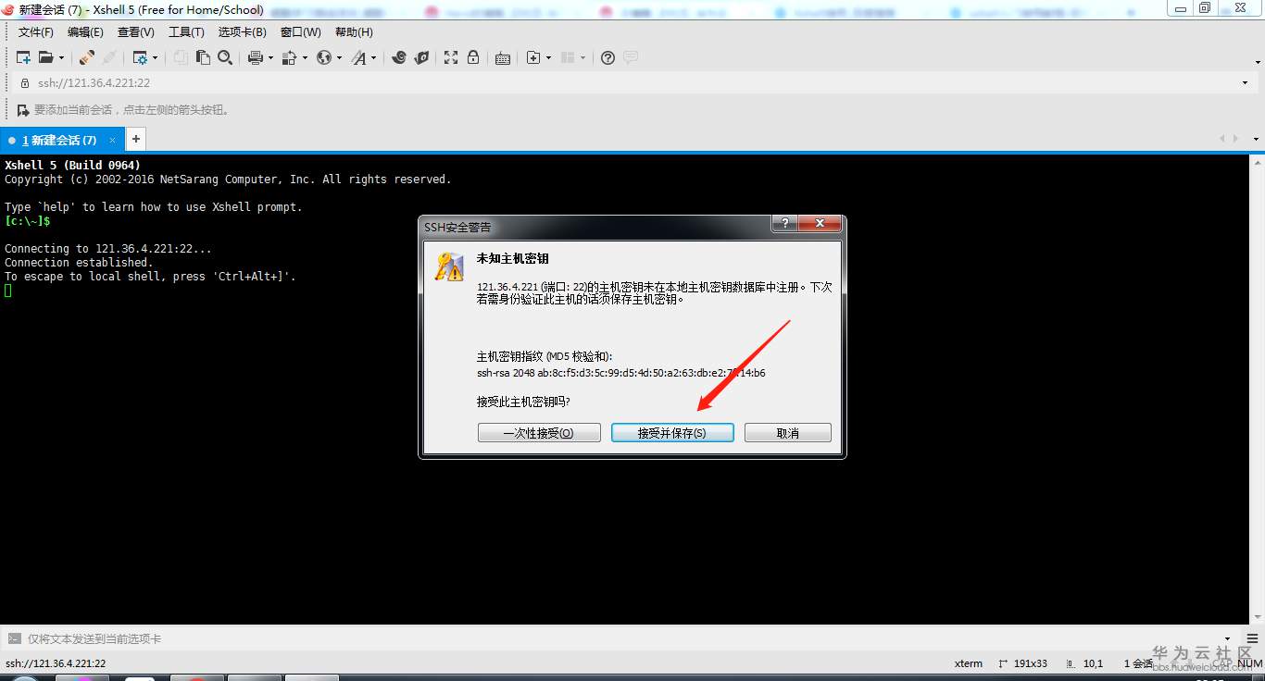The image size is (1265, 681).
Task: Open the 选项卡(B) menu
Action: pyautogui.click(x=243, y=32)
